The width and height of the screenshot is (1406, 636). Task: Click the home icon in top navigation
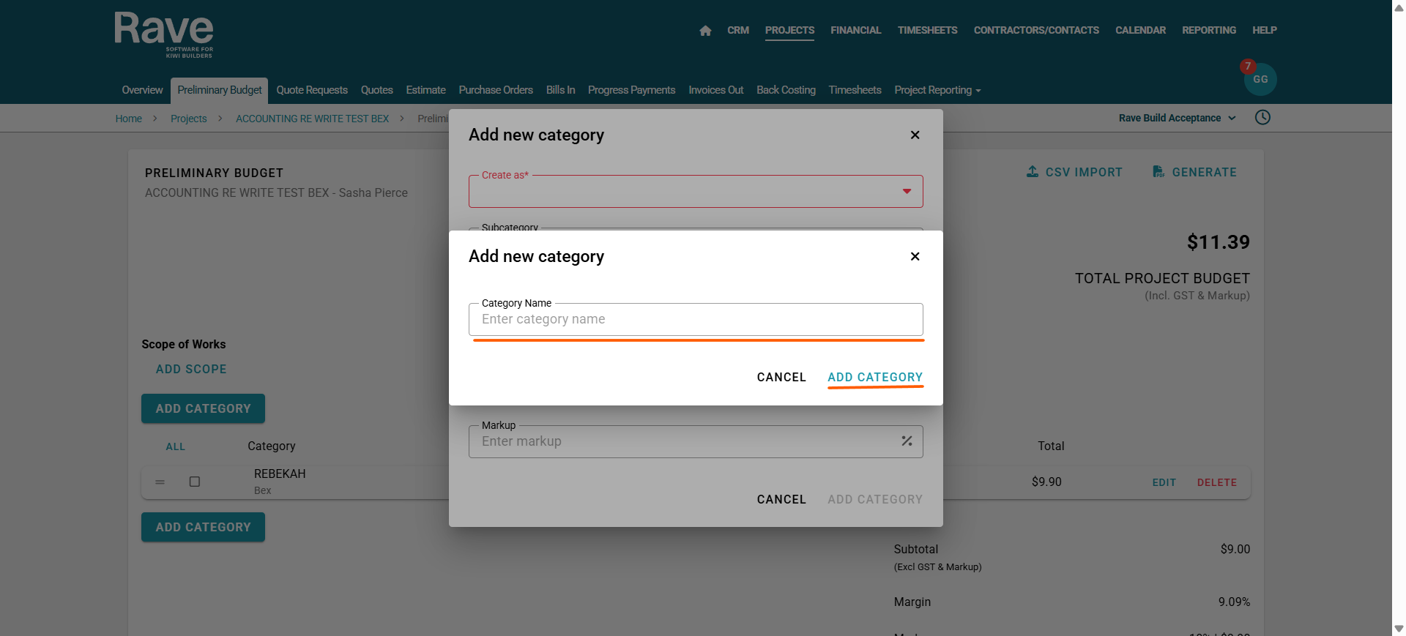point(705,31)
